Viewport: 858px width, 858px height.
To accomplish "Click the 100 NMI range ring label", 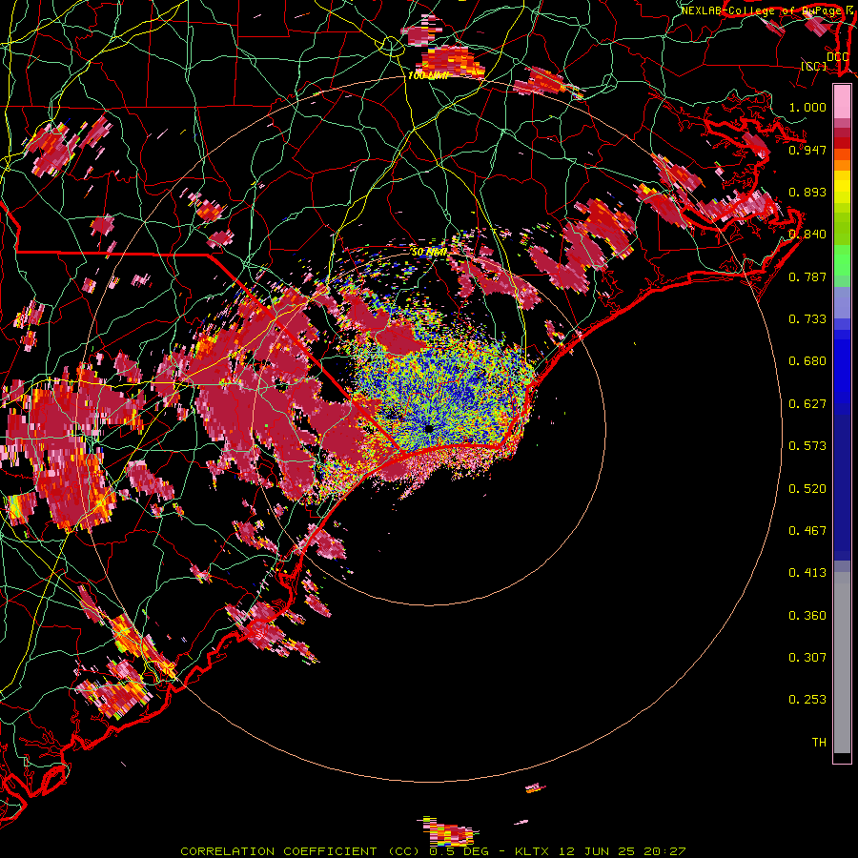I will point(428,75).
